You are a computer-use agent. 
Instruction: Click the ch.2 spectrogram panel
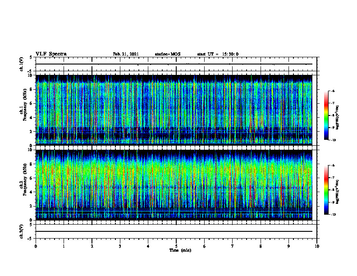pos(174,185)
